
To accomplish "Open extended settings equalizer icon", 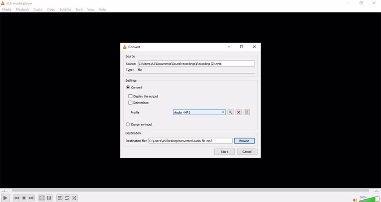I will (49, 198).
